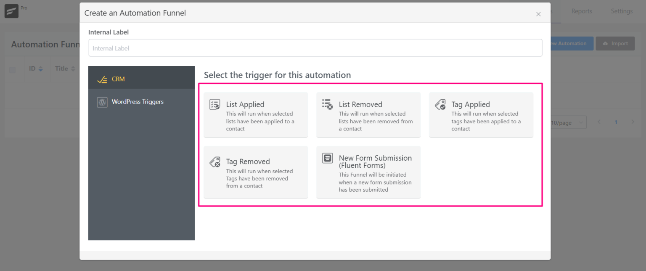This screenshot has width=646, height=271.
Task: Click the Tag Applied icon
Action: (440, 104)
